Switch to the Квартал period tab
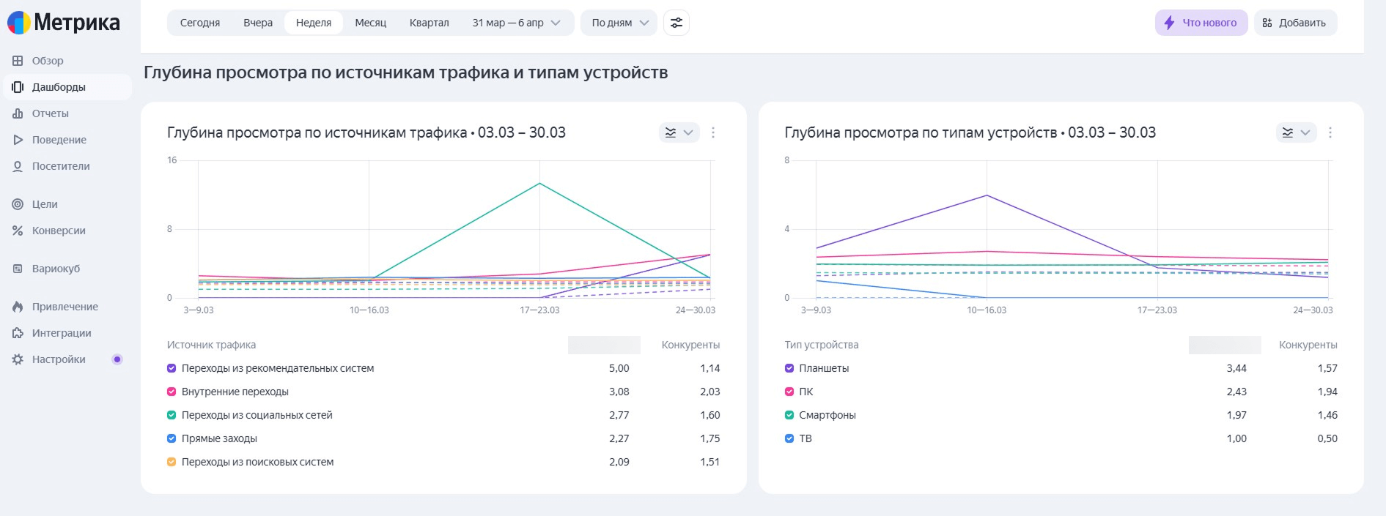This screenshot has height=516, width=1386. tap(429, 23)
